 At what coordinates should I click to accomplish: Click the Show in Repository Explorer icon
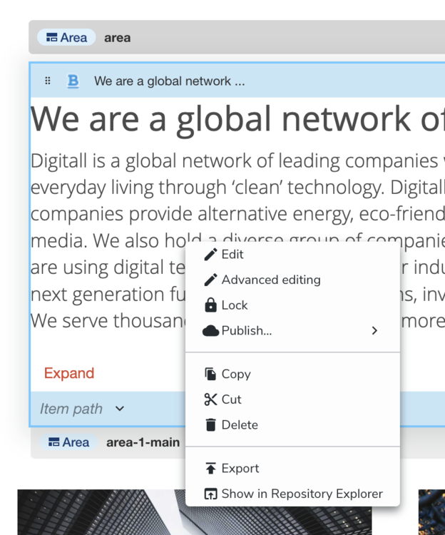pyautogui.click(x=210, y=494)
